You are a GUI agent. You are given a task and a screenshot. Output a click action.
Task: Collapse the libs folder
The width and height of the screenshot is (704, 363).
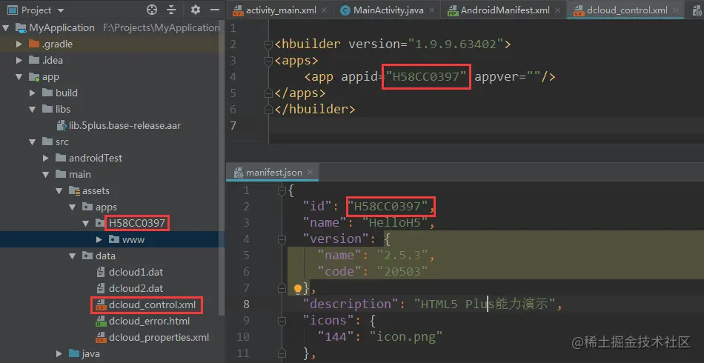(x=33, y=109)
